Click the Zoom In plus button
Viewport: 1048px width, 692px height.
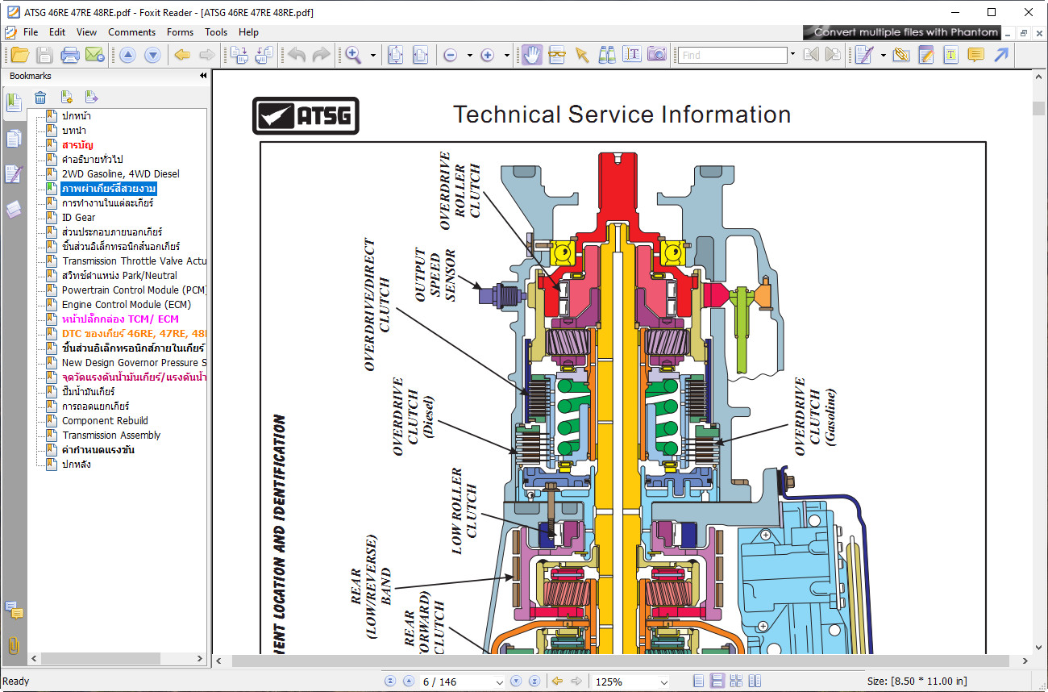point(487,55)
